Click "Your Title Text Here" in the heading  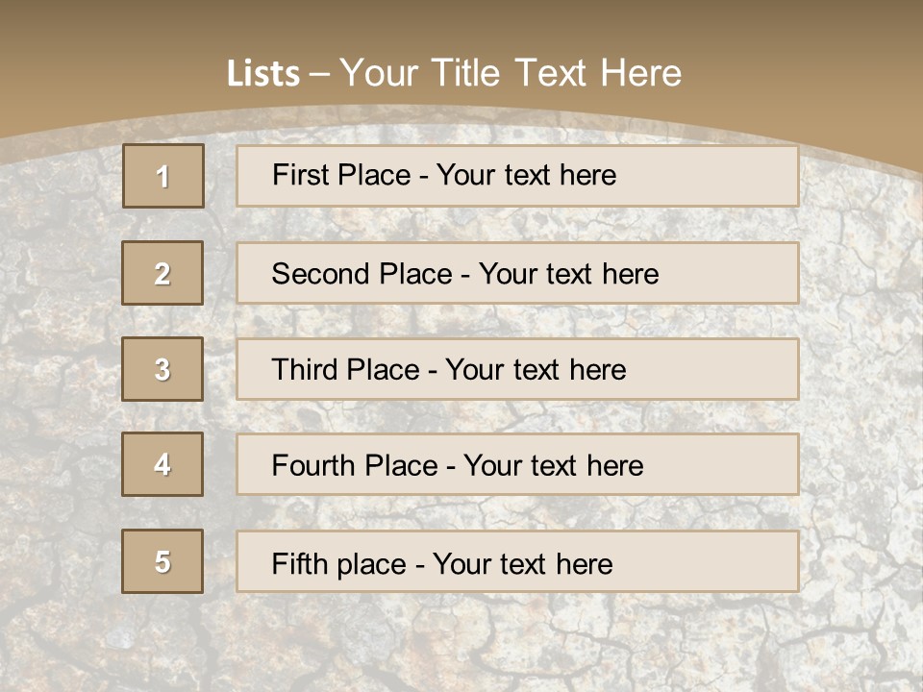tap(511, 73)
